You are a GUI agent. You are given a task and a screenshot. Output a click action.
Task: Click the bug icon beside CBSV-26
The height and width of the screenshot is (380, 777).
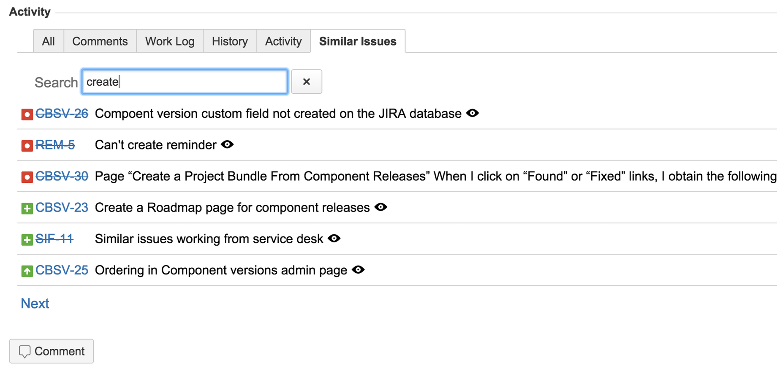pyautogui.click(x=27, y=114)
